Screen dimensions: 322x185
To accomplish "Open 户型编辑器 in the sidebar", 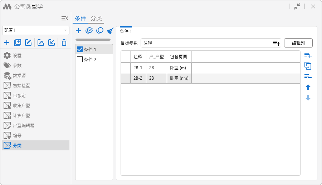I will 24,125.
